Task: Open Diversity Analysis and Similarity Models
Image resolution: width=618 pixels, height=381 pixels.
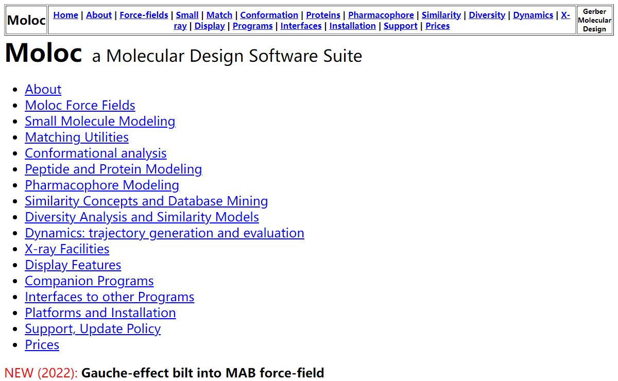Action: (142, 217)
